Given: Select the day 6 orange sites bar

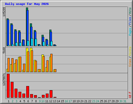Looking at the screenshot, I should [x=28, y=62].
